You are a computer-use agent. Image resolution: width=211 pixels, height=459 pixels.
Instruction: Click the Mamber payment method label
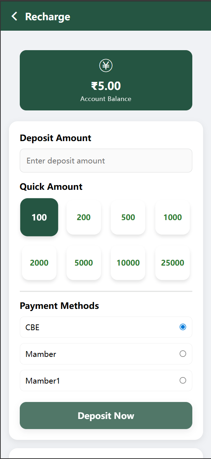tap(41, 354)
